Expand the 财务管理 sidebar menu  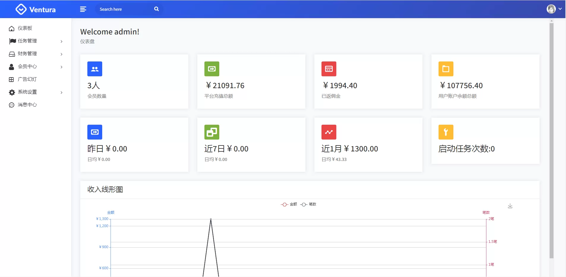tap(36, 54)
